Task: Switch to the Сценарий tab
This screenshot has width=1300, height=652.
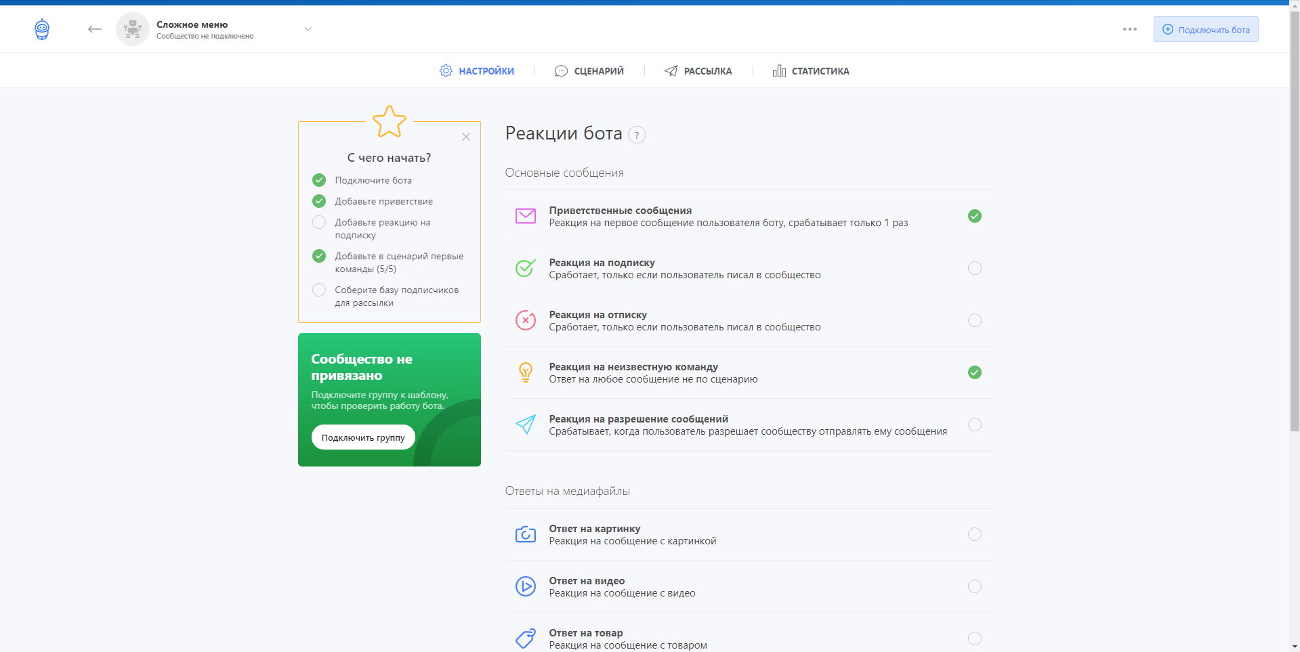Action: 589,71
